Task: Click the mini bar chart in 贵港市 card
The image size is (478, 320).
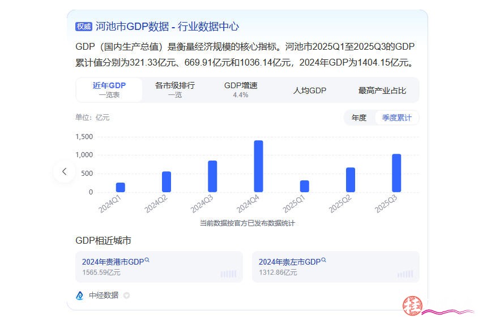Action: tap(228, 274)
